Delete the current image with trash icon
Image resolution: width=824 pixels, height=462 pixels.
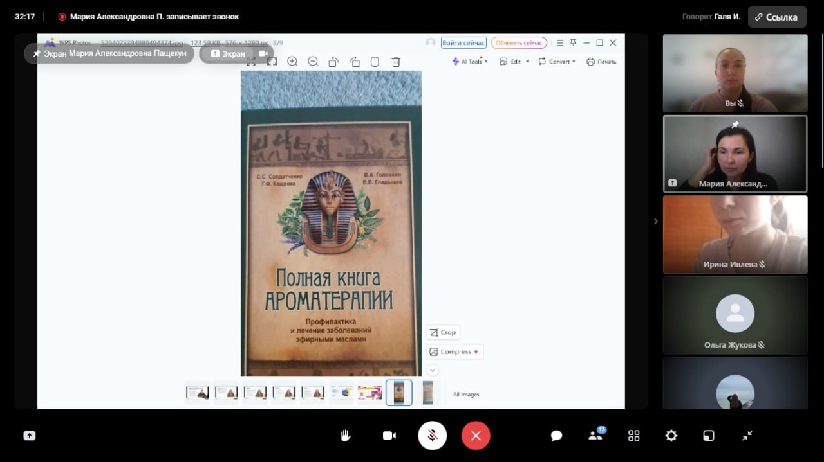(396, 62)
